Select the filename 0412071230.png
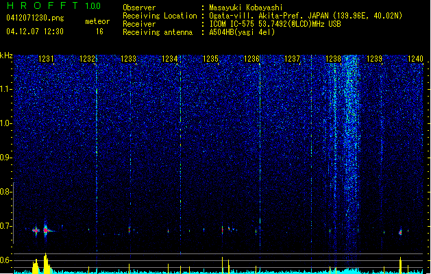Image resolution: width=431 pixels, height=274 pixels. coord(35,18)
